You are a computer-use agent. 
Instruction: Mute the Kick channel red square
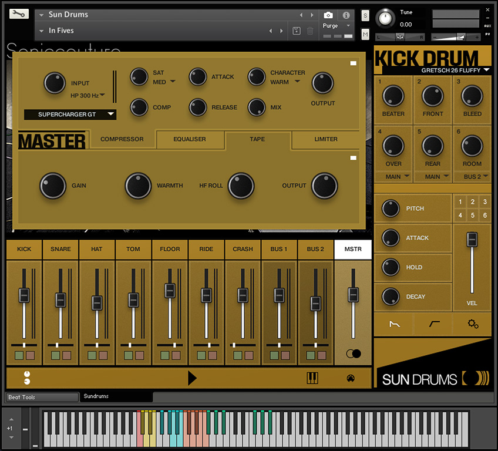coord(30,355)
